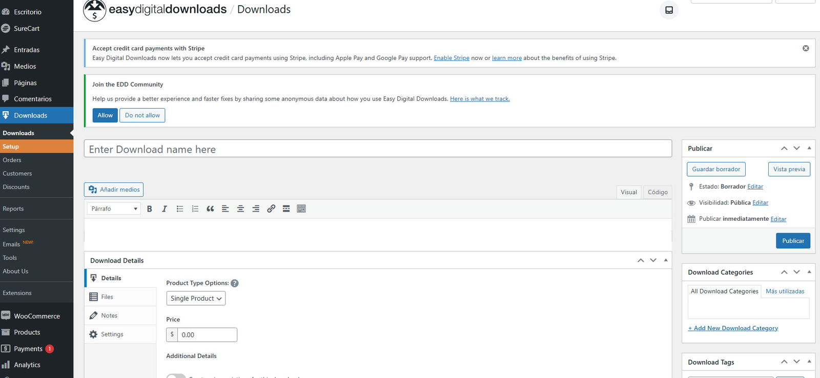Select the Notes tab in Download Details
Image resolution: width=820 pixels, height=378 pixels.
coord(120,316)
